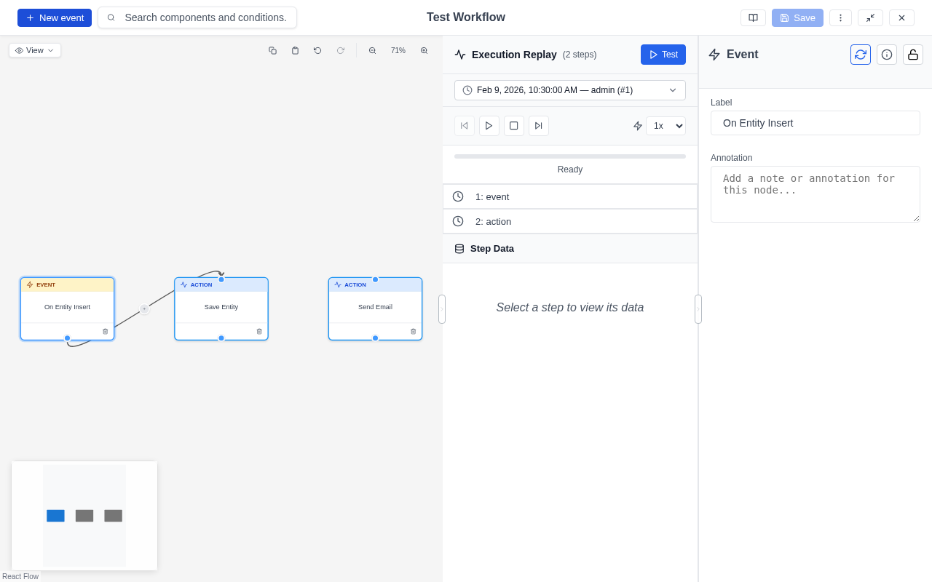The height and width of the screenshot is (582, 932).
Task: Select step 2: action in replay list
Action: (x=569, y=221)
